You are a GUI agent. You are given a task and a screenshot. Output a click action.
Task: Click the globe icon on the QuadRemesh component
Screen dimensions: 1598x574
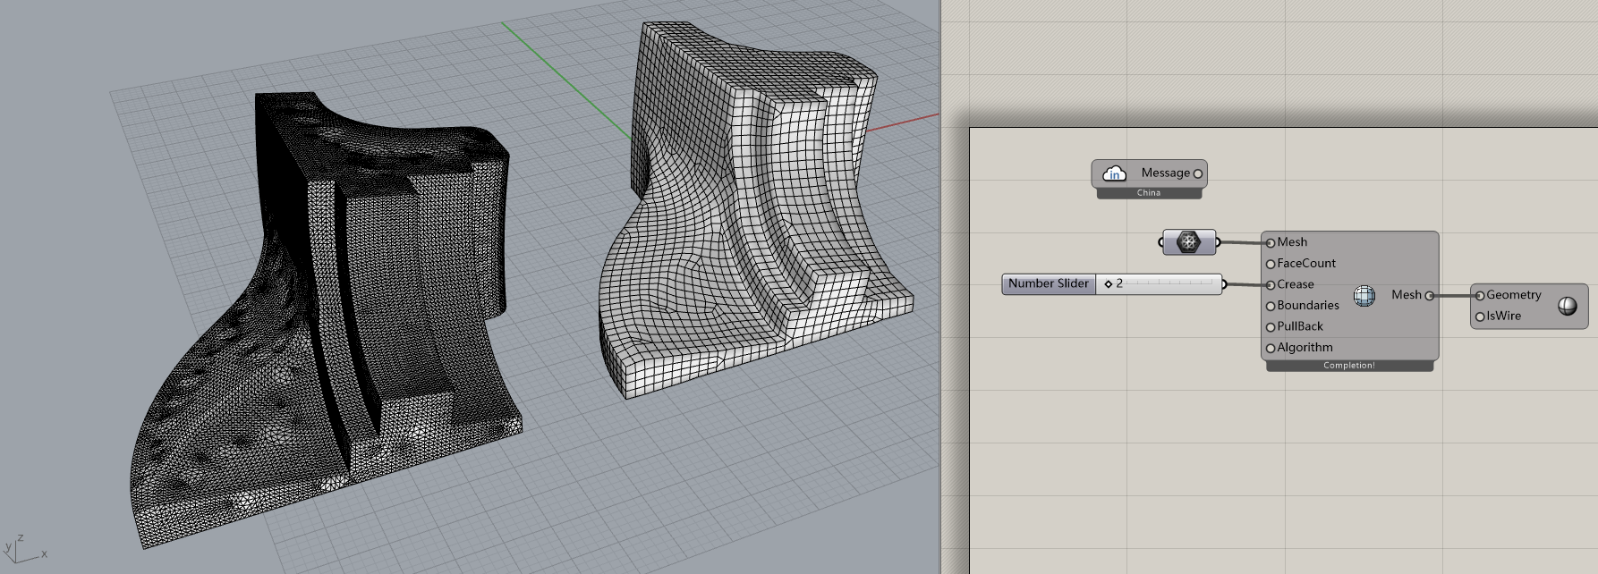coord(1364,295)
